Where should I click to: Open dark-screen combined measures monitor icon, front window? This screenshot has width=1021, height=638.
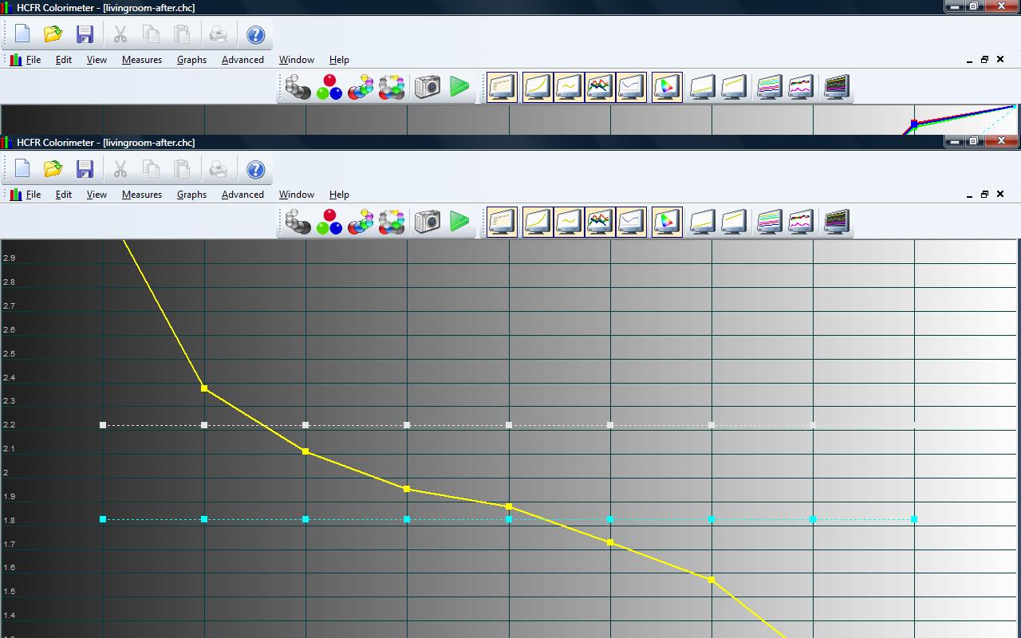click(x=836, y=222)
